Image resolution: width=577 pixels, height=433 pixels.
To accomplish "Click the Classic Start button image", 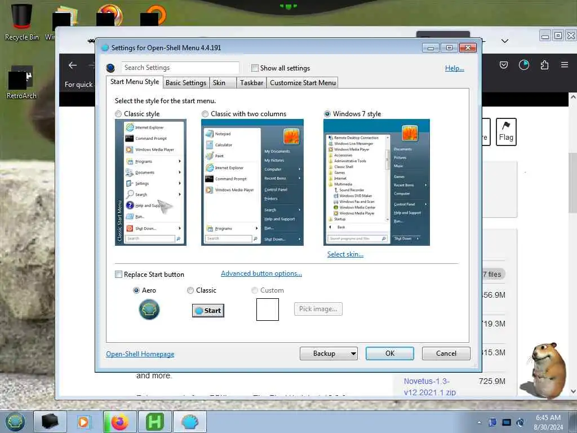I will click(208, 311).
